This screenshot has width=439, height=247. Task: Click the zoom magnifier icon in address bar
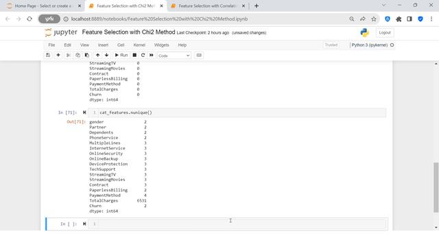click(x=352, y=19)
